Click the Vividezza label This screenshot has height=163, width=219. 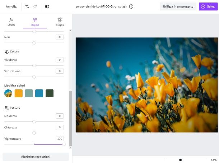point(11,60)
